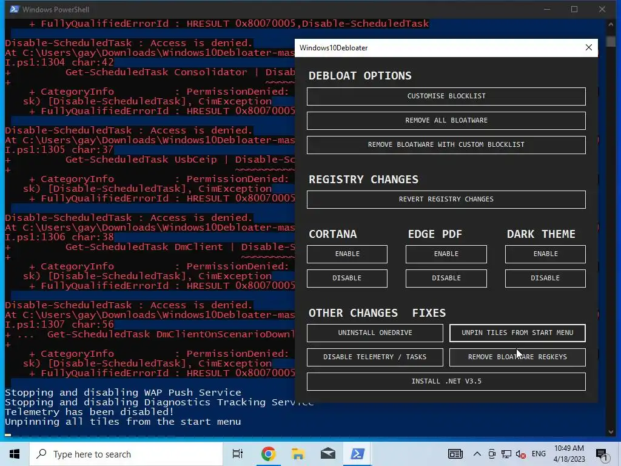
Task: Enable Cortana
Action: [347, 254]
